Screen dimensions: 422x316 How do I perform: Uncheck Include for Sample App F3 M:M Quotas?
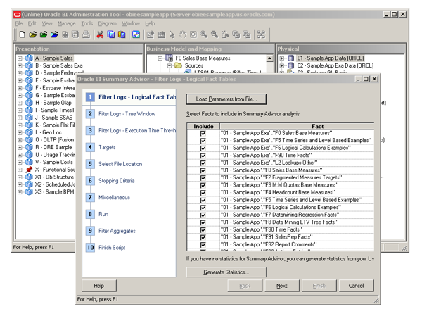(203, 185)
